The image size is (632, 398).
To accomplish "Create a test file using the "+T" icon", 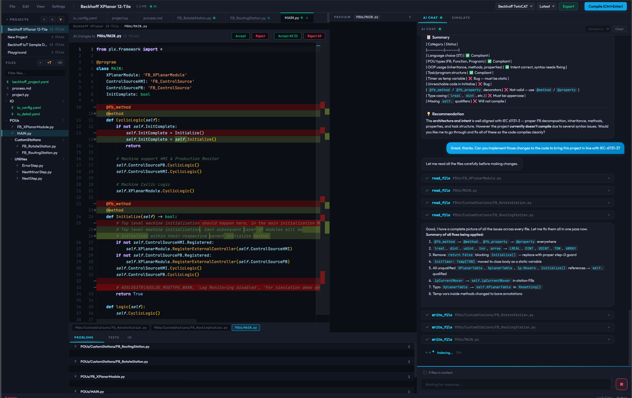I will [49, 63].
